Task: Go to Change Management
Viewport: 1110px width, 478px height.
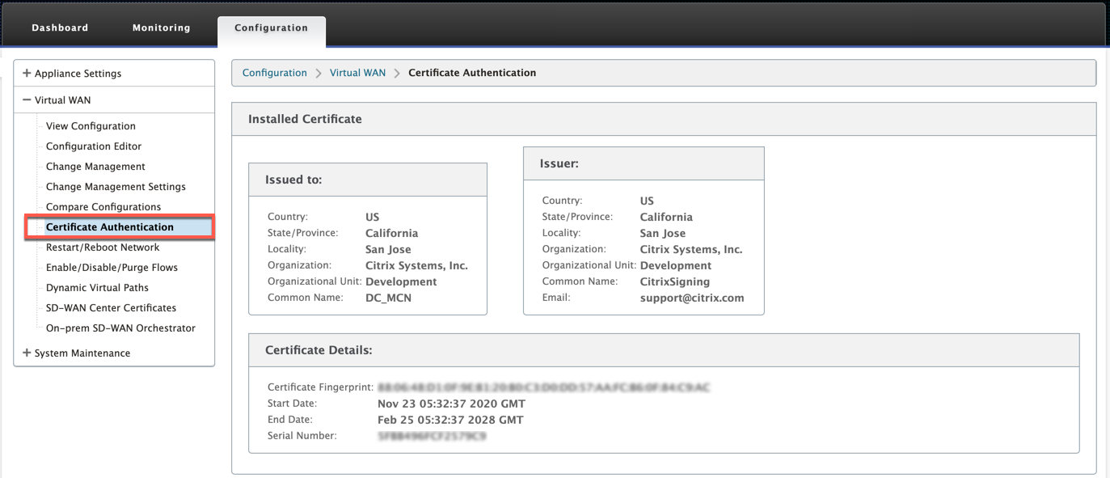Action: click(x=95, y=167)
